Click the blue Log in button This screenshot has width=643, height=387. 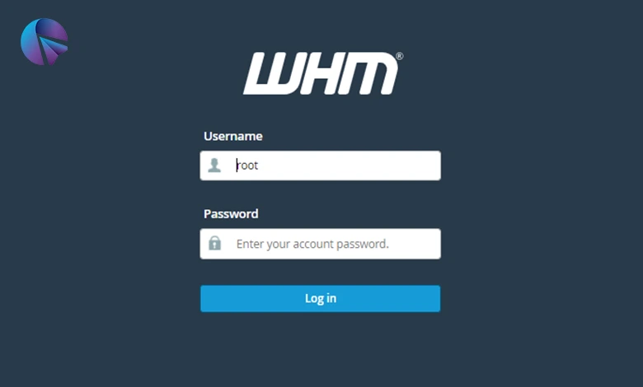[321, 299]
